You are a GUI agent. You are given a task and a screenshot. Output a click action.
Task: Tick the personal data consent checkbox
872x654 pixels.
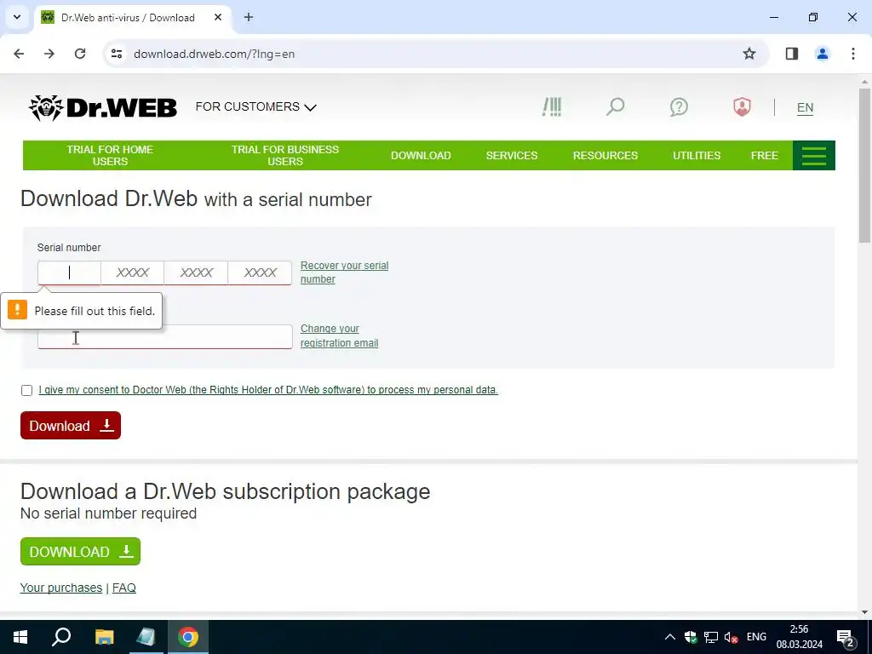[x=26, y=390]
